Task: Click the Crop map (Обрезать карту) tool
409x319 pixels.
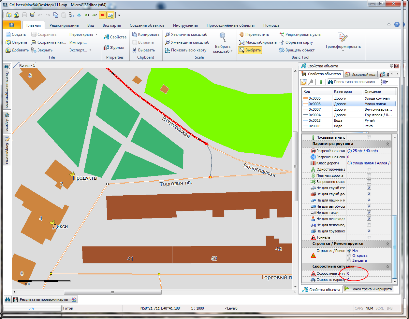Action: (296, 42)
